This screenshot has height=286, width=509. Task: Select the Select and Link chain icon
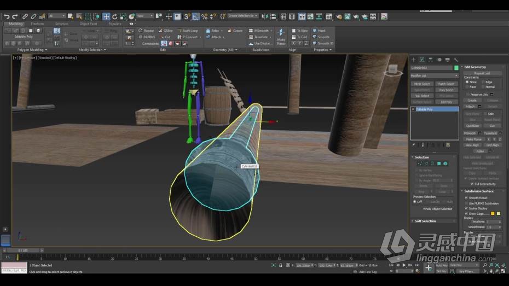[25, 16]
